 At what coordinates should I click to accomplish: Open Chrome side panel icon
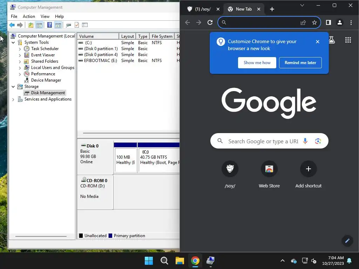(328, 22)
